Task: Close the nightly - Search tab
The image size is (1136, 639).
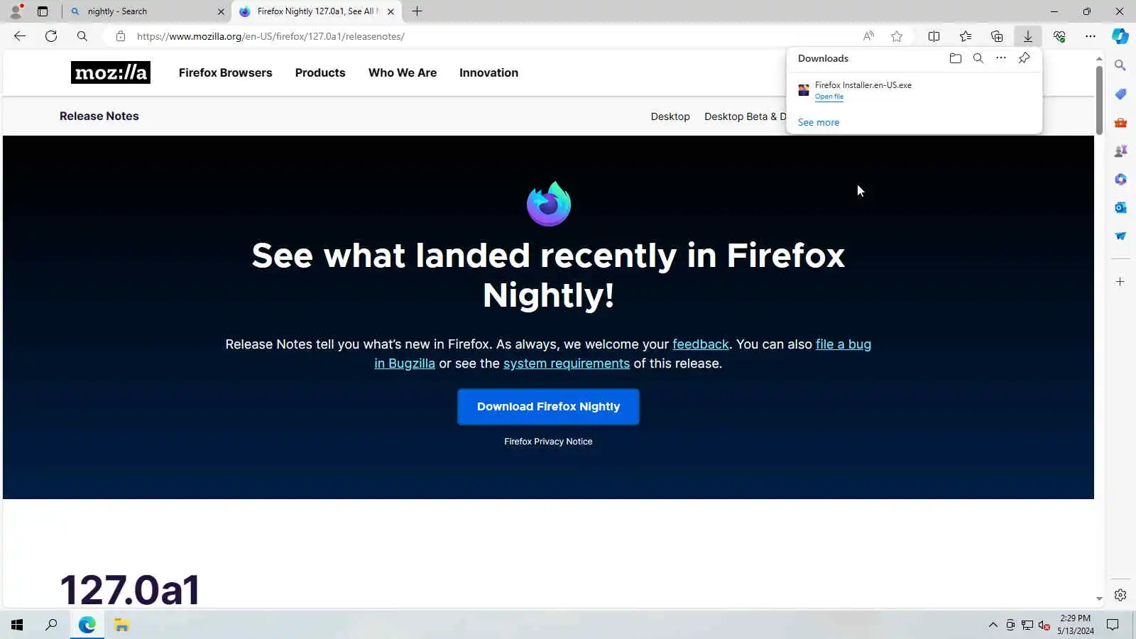Action: pos(221,11)
